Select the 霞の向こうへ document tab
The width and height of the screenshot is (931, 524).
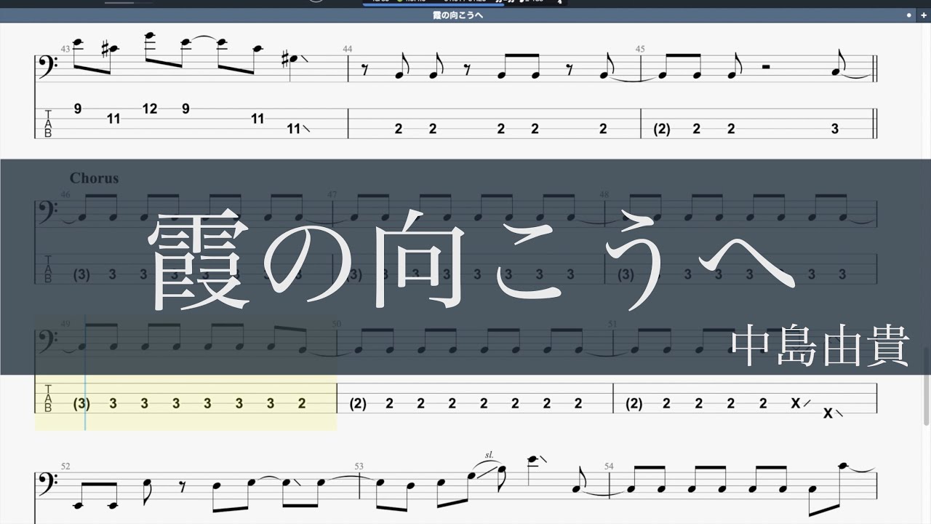[x=457, y=15]
